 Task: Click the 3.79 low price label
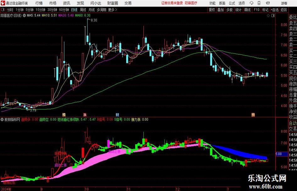coord(33,110)
